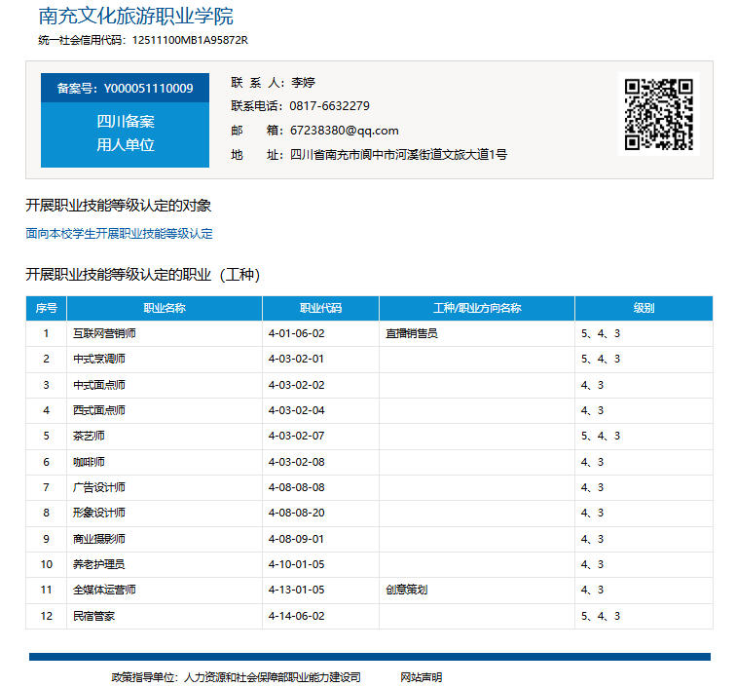This screenshot has height=687, width=736.
Task: Click code 4-08-08-08
Action: pyautogui.click(x=296, y=488)
